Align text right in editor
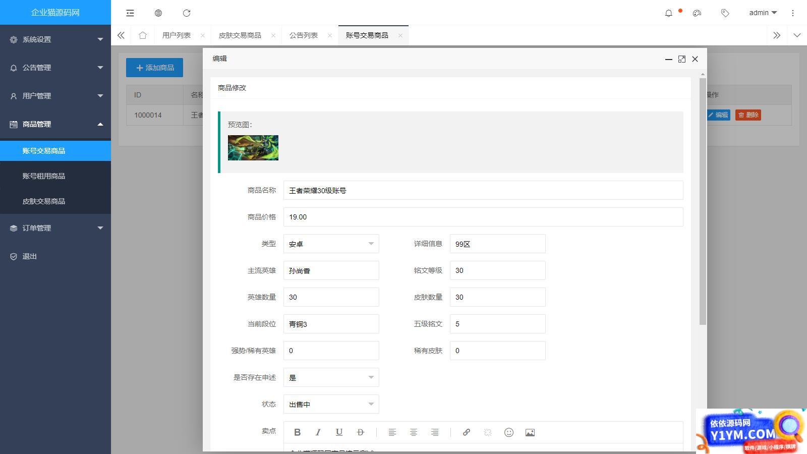The height and width of the screenshot is (454, 807). point(434,432)
